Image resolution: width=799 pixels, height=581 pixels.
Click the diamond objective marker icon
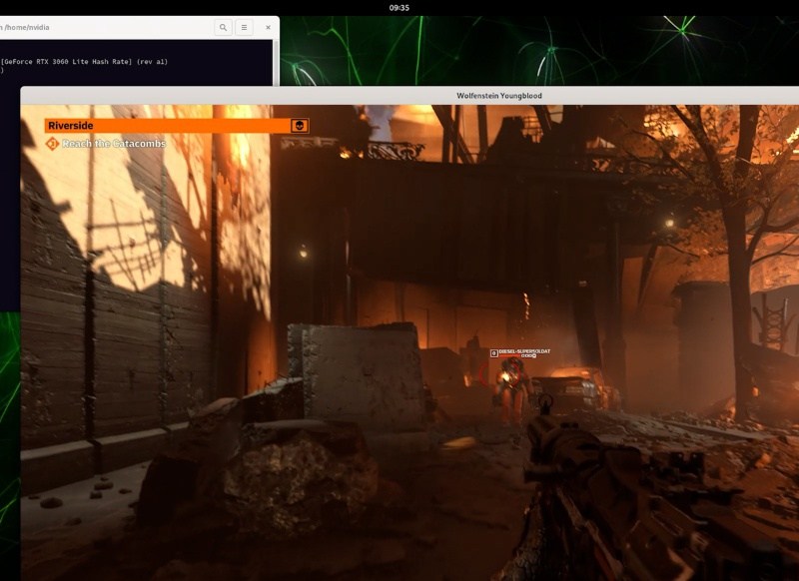[52, 144]
